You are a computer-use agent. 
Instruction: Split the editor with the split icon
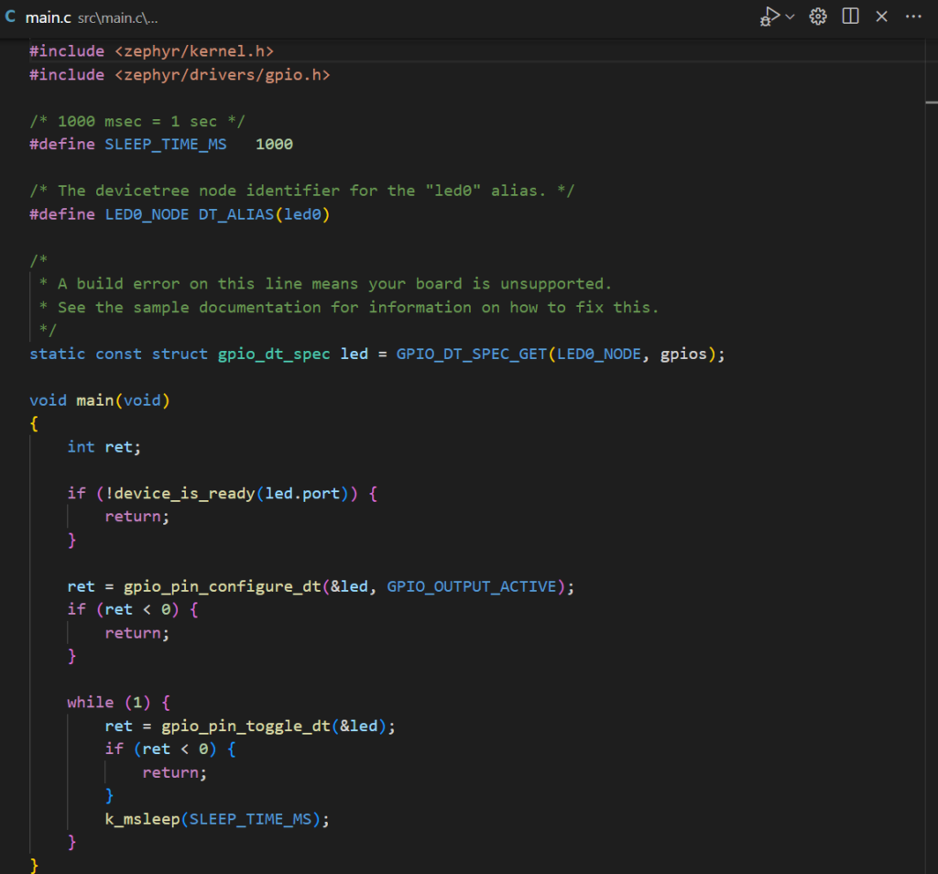[x=850, y=16]
